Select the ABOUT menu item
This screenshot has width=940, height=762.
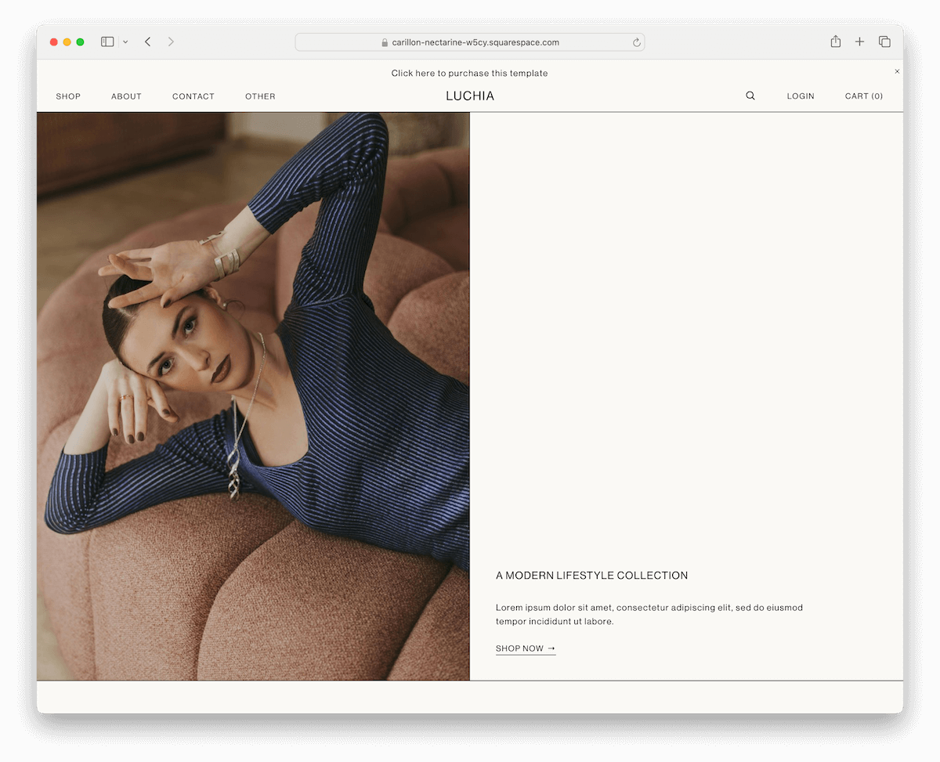[126, 96]
